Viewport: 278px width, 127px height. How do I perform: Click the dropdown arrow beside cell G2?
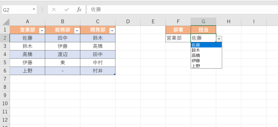click(x=219, y=39)
